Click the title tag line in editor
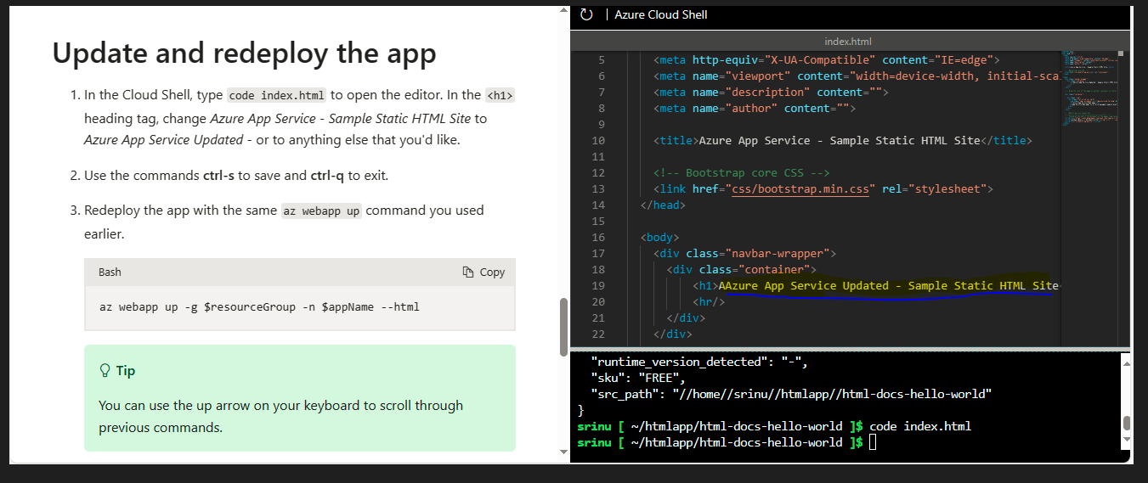Viewport: 1148px width, 483px height. (x=843, y=140)
